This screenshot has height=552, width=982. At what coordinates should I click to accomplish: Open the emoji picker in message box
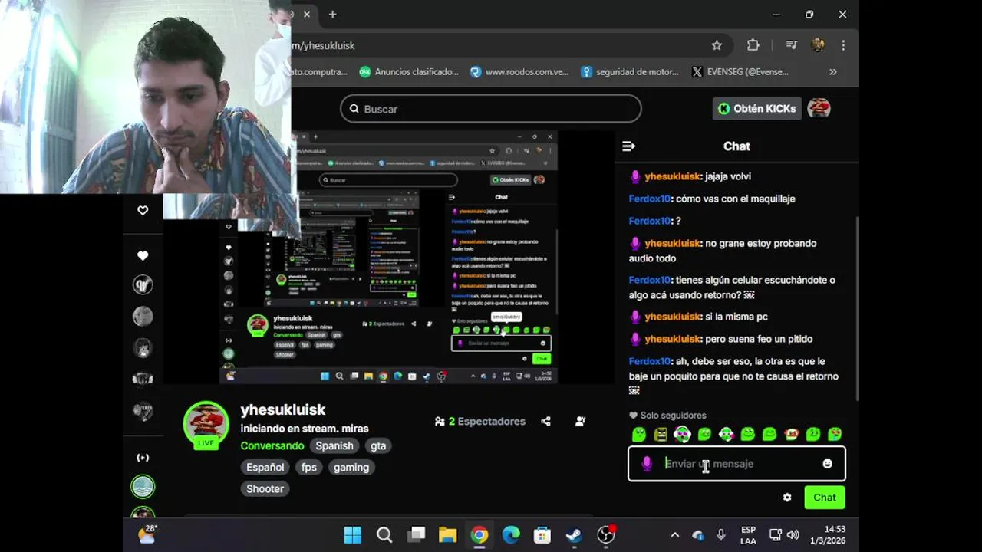coord(827,464)
